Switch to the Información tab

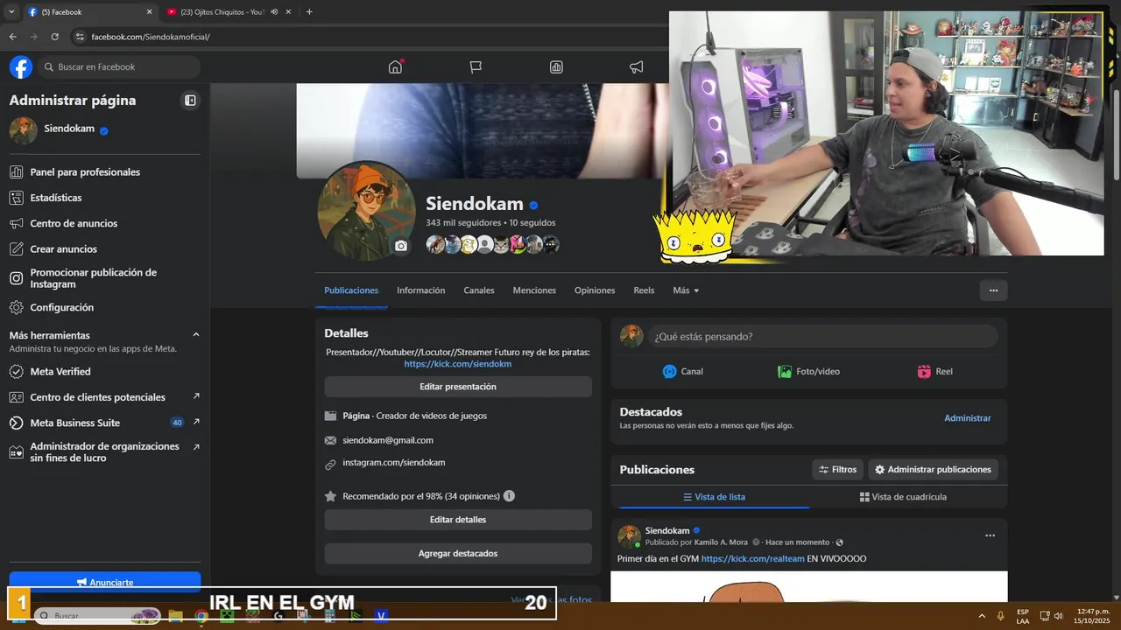[421, 290]
